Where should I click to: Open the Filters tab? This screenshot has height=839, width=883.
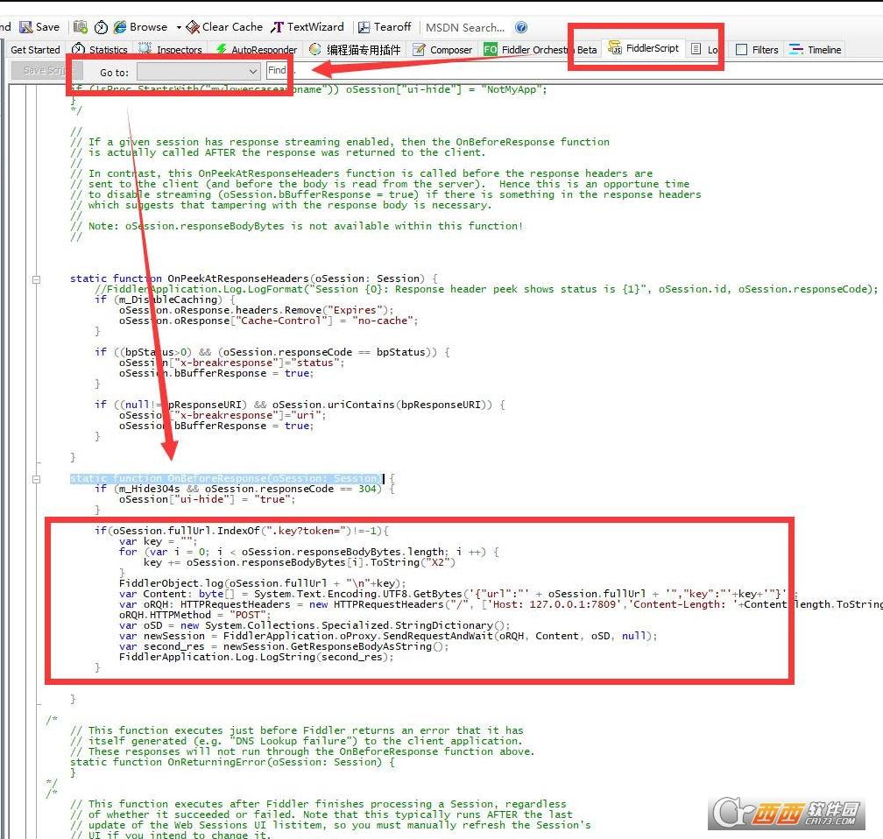point(757,50)
